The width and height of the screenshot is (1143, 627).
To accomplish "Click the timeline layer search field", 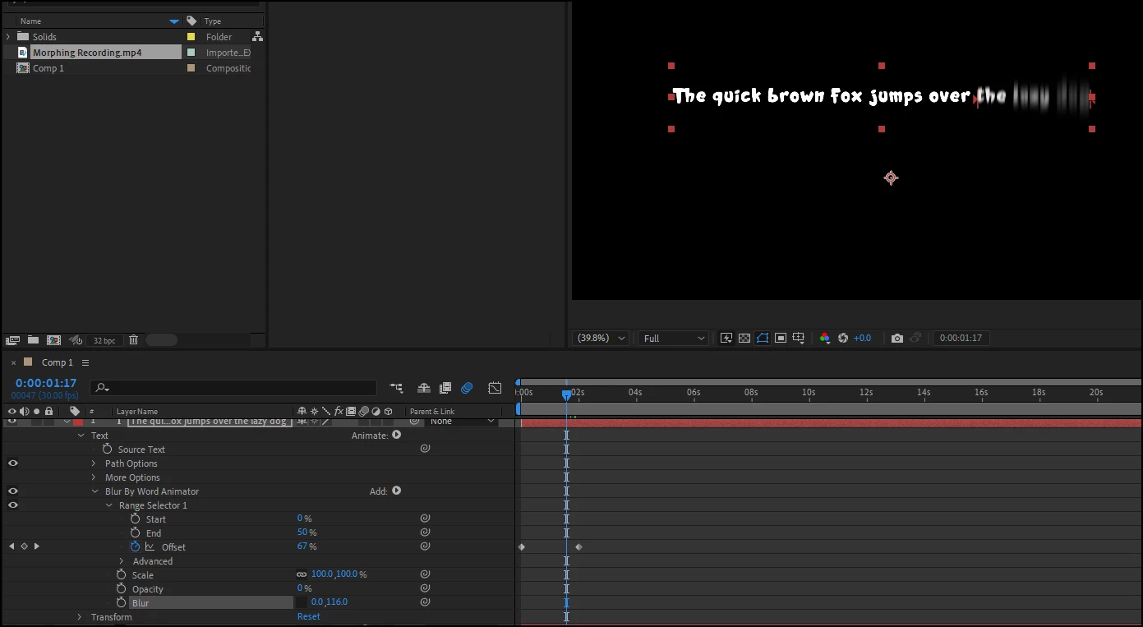I will tap(233, 388).
